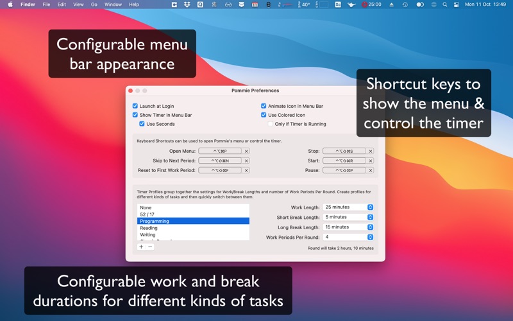
Task: Click the temperature 40° menu bar item
Action: (304, 4)
